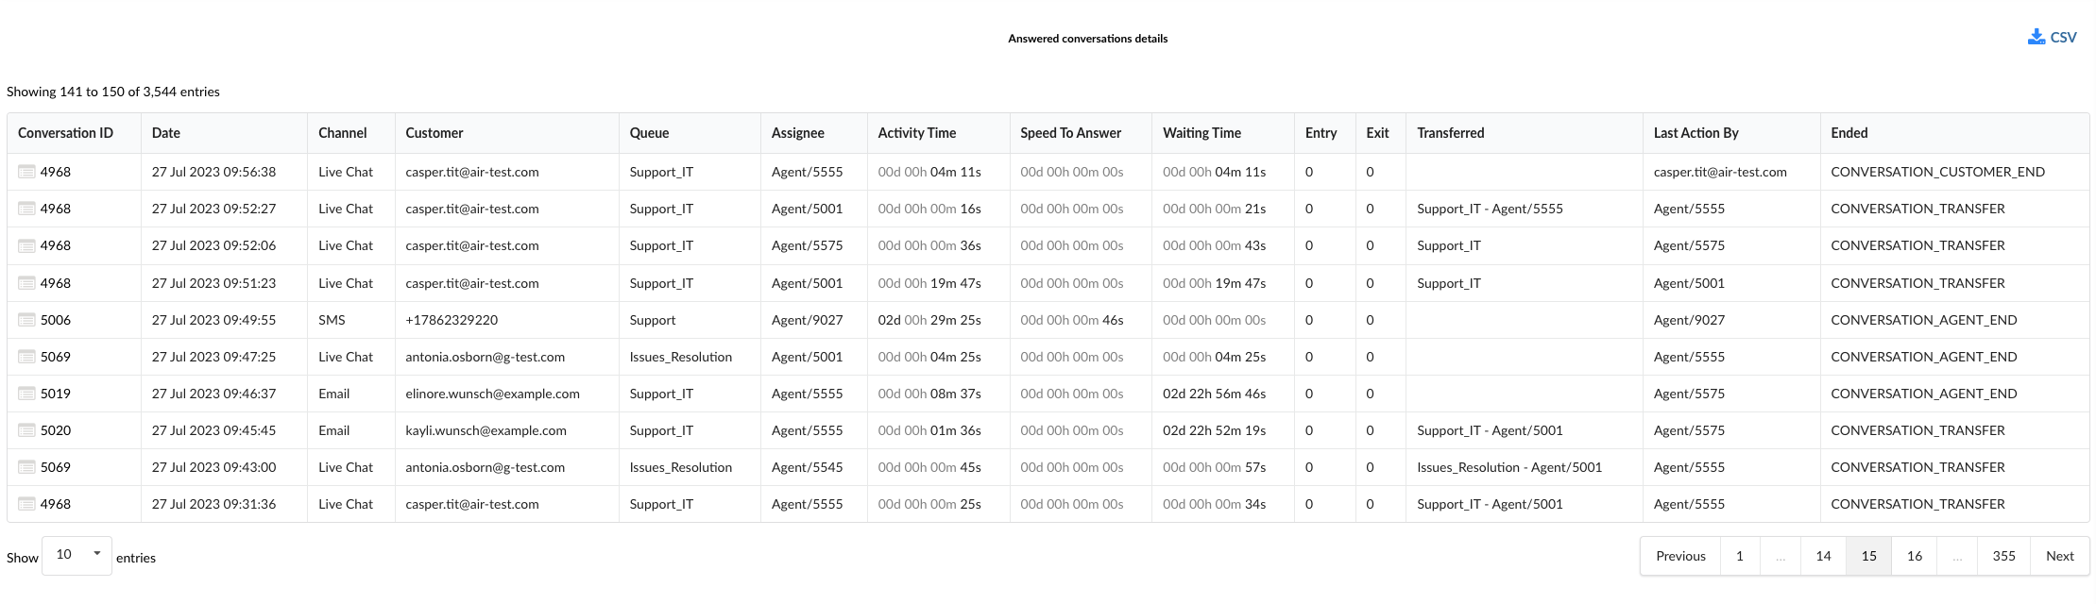The height and width of the screenshot is (604, 2096).
Task: Jump to last page 355
Action: point(2003,556)
